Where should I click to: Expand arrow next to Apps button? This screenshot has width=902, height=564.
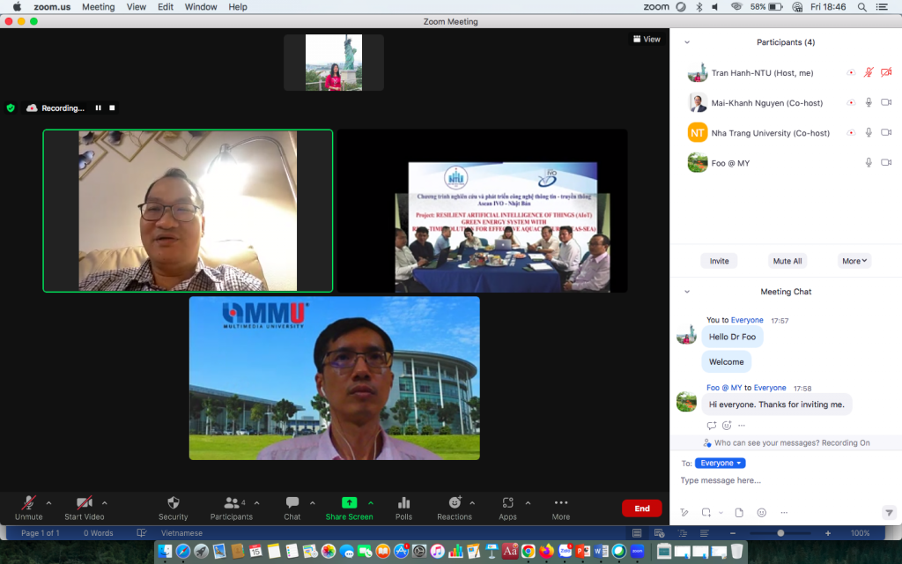[x=528, y=503]
